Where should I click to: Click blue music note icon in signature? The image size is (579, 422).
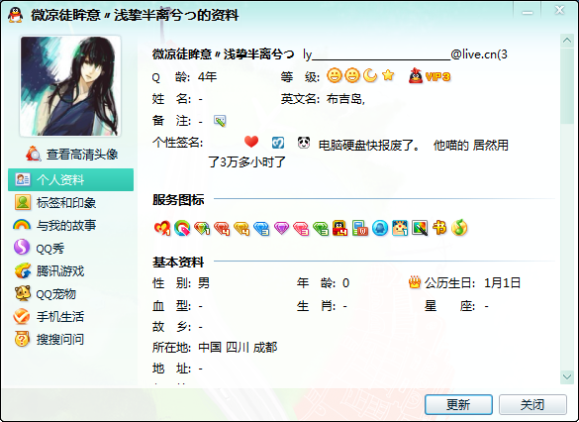click(278, 143)
